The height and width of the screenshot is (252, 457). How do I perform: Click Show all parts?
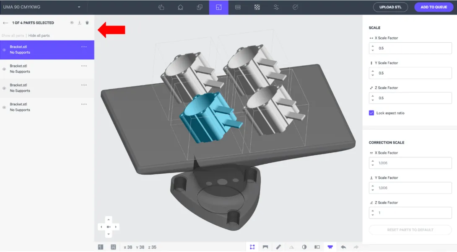13,36
